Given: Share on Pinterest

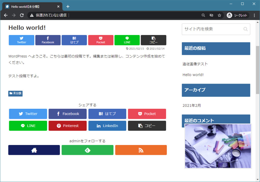Looking at the screenshot, I should [x=68, y=126].
